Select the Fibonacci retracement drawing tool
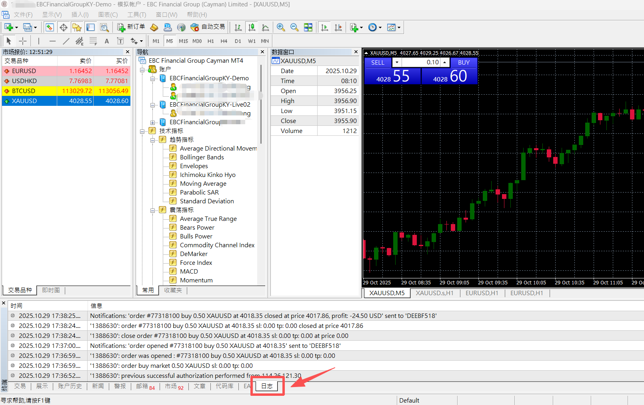The height and width of the screenshot is (405, 644). [x=93, y=41]
